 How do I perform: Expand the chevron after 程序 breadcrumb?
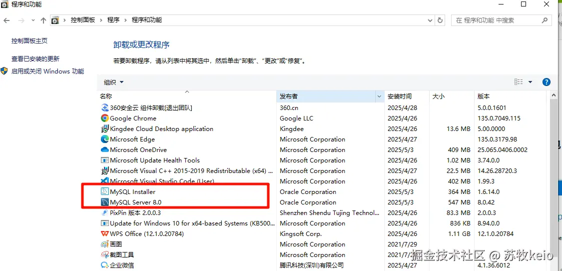point(126,20)
